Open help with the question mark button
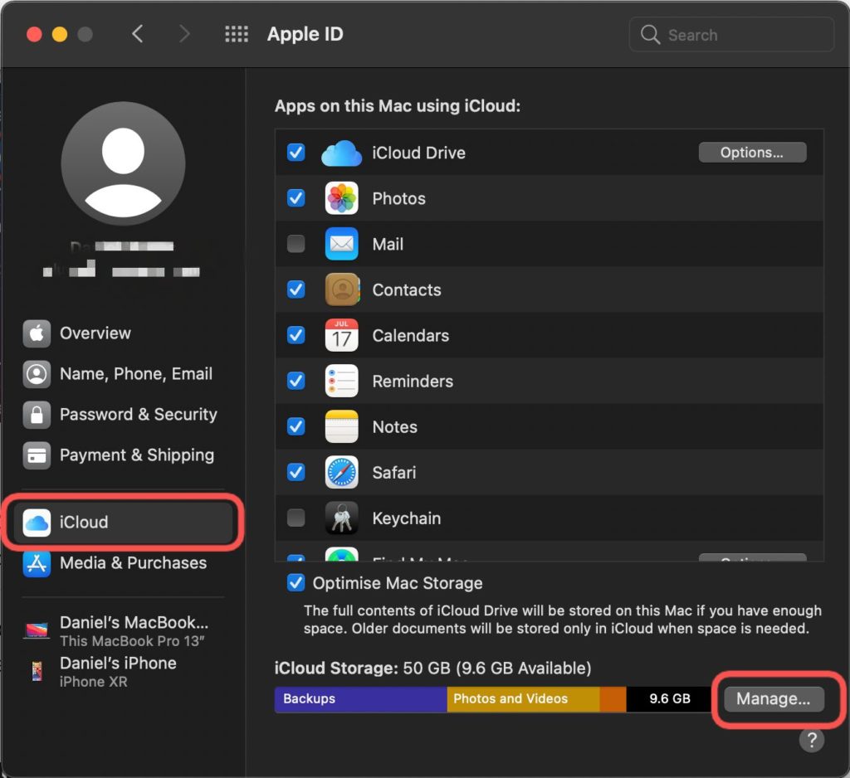850x778 pixels. [x=812, y=740]
